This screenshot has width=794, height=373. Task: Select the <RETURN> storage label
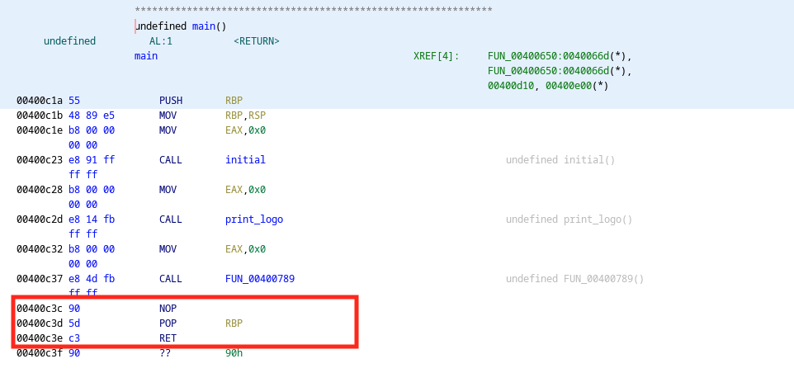(257, 41)
